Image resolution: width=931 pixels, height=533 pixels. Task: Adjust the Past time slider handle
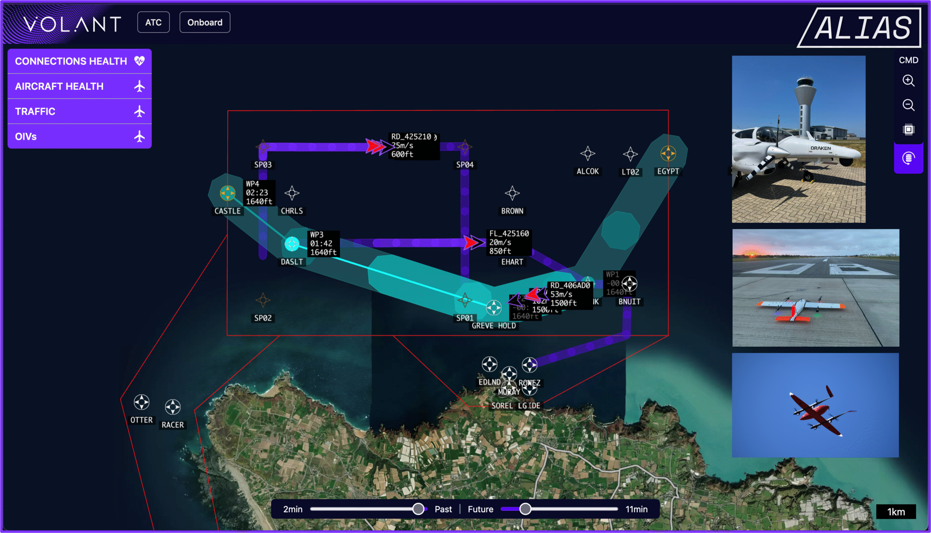[418, 509]
